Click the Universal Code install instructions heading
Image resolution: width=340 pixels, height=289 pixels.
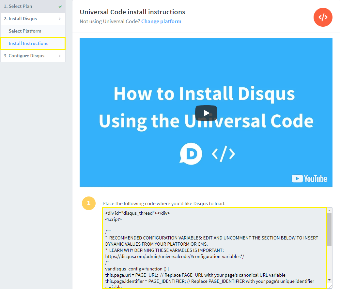click(132, 12)
